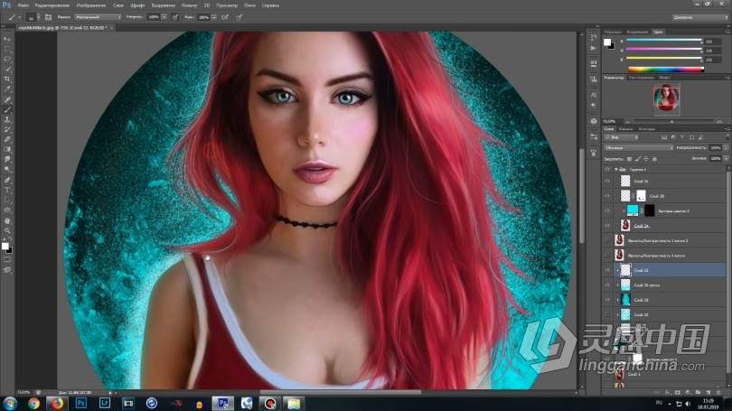Viewport: 732px width, 411px height.
Task: Open the layer filter type dropdown
Action: click(622, 137)
